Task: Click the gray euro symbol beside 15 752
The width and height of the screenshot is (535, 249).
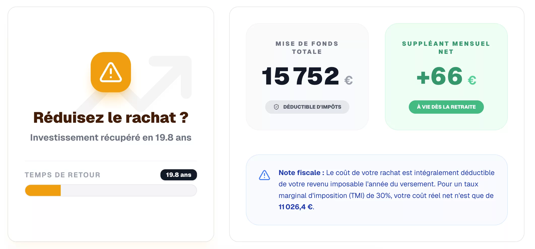Action: tap(348, 80)
